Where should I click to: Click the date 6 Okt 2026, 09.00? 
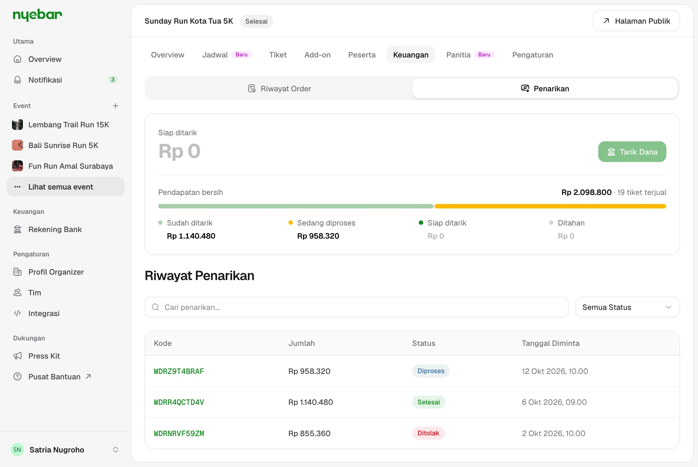coord(554,402)
